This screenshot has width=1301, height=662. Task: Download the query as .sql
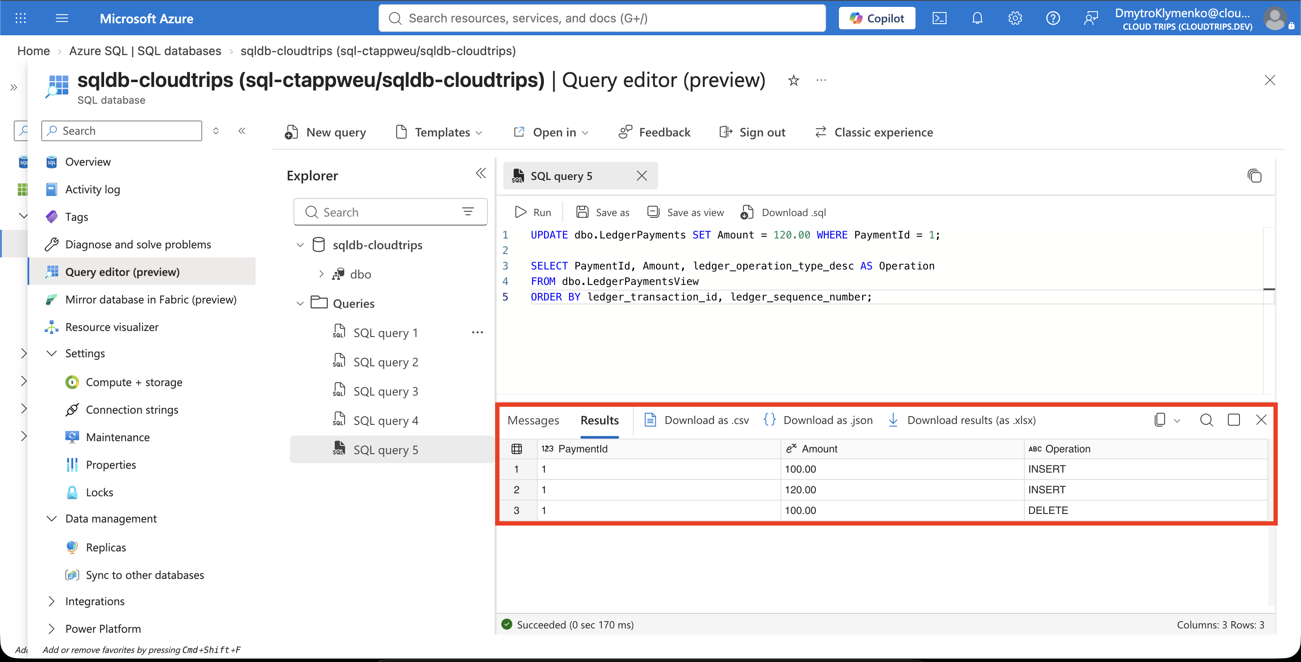tap(783, 213)
